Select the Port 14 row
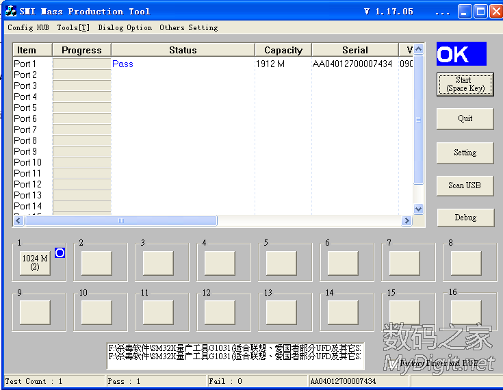 click(213, 206)
